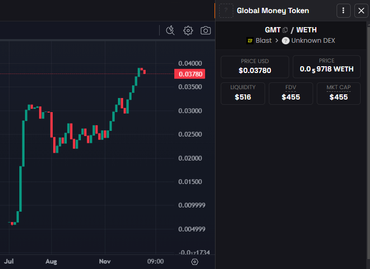Click the 0.04000 price axis label
The height and width of the screenshot is (269, 370).
pyautogui.click(x=190, y=64)
